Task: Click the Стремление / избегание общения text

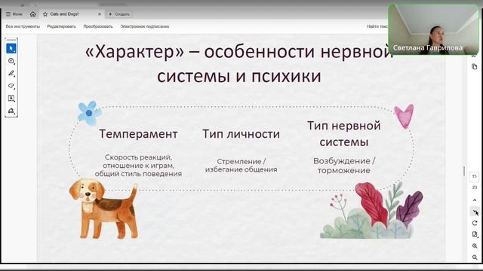Action: [241, 166]
